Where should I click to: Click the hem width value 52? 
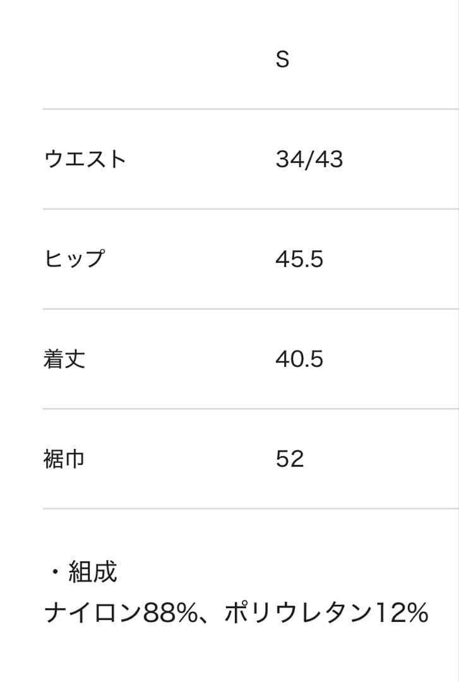tap(289, 458)
